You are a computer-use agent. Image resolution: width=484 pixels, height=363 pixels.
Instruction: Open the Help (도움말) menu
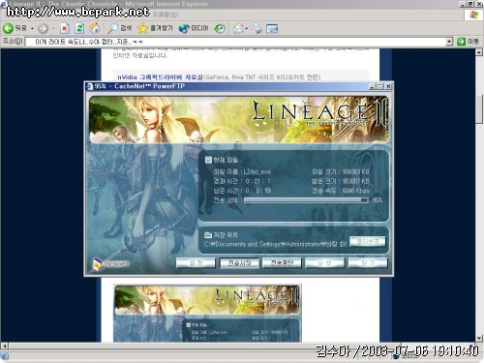click(x=165, y=15)
